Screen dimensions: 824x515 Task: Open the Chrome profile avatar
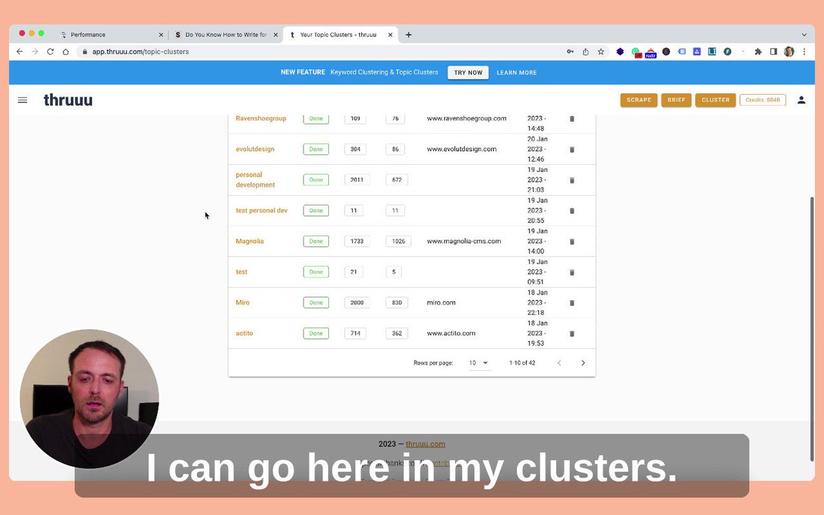789,51
